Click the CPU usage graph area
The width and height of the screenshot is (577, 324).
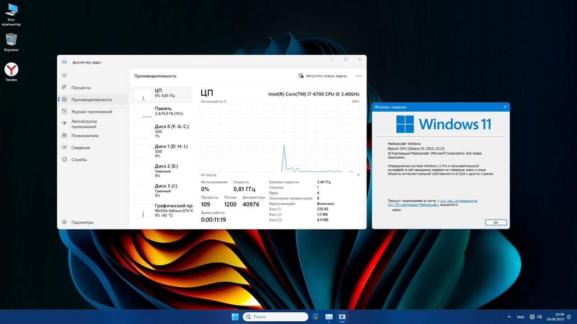(280, 138)
